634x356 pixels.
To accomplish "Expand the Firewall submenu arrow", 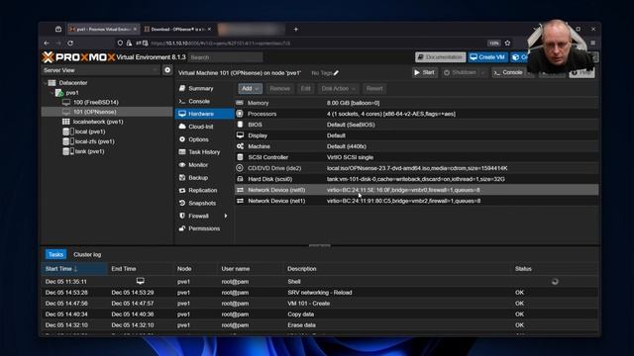I will 226,216.
